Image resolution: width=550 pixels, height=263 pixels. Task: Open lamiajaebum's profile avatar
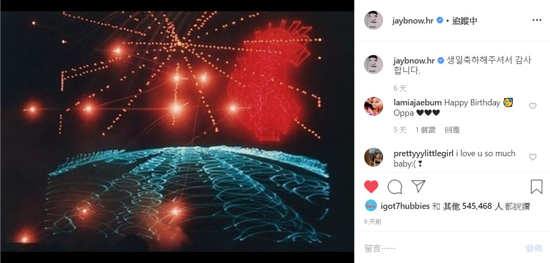pos(373,106)
